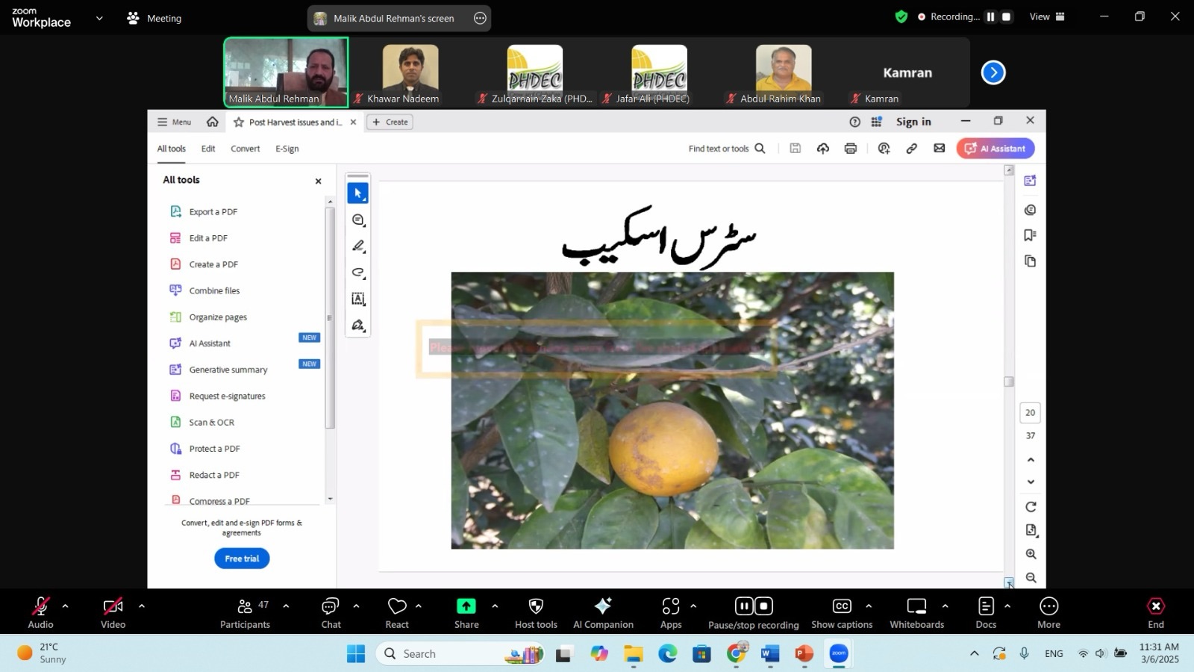
Task: Click the Acrobat Home icon
Action: point(213,122)
